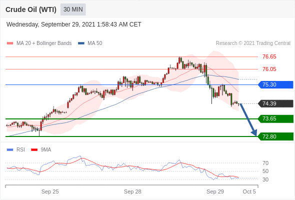Click the Sep 28 date axis label
Viewport: 295px width, 200px height.
click(132, 191)
